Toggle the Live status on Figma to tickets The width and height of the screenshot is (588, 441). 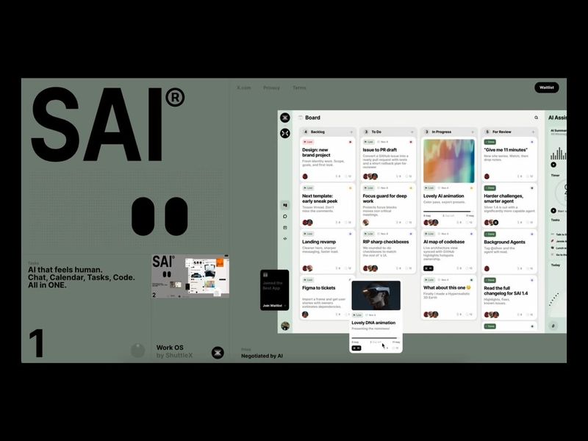click(x=309, y=280)
